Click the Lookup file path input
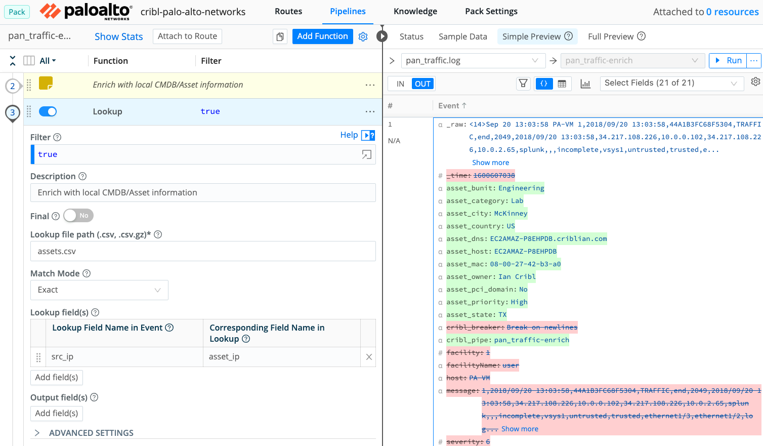Image resolution: width=763 pixels, height=446 pixels. pos(203,251)
